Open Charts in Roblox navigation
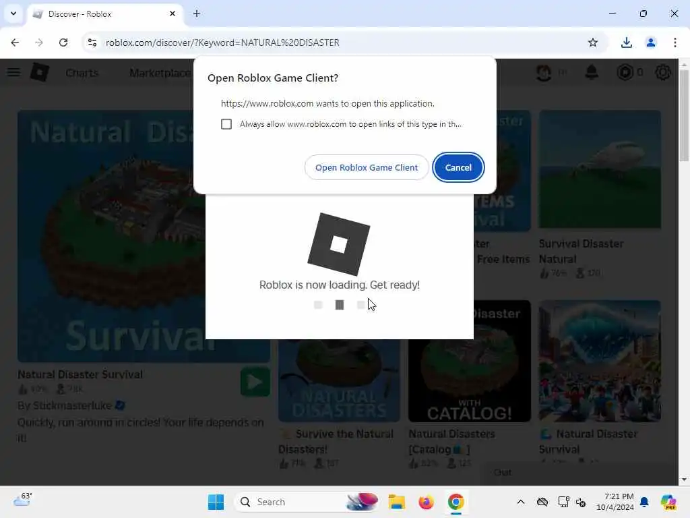690x518 pixels. click(x=82, y=73)
